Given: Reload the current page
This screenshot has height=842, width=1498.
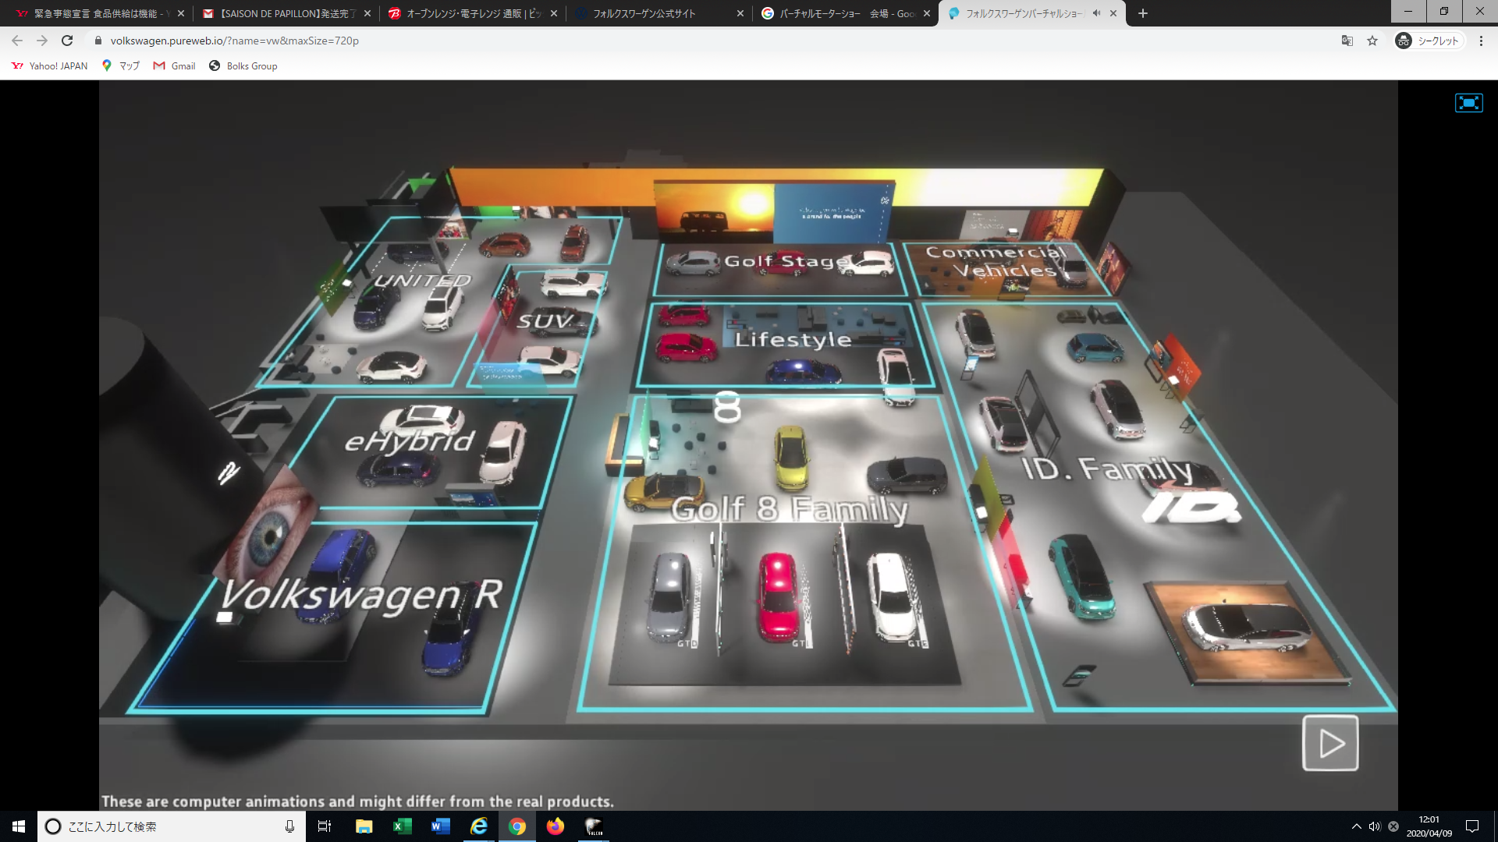Looking at the screenshot, I should coord(67,41).
